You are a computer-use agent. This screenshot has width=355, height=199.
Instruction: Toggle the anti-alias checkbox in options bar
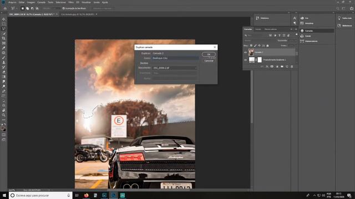64,8
